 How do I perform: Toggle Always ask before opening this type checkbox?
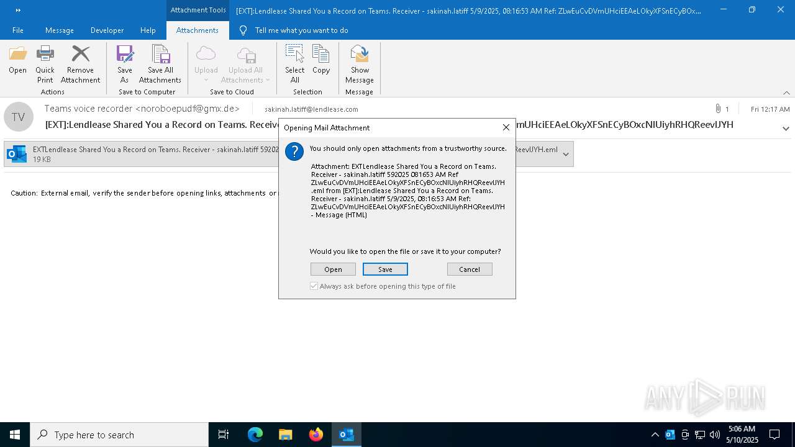(x=314, y=286)
